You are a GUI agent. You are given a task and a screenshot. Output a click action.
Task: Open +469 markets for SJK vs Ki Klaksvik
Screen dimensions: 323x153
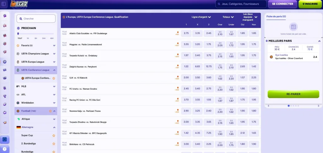tap(177, 78)
